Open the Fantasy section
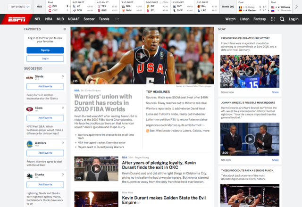This screenshot has height=207, width=302. (x=260, y=19)
